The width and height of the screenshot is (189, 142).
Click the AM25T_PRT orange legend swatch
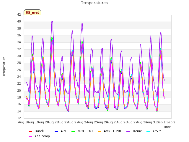(x=100, y=131)
